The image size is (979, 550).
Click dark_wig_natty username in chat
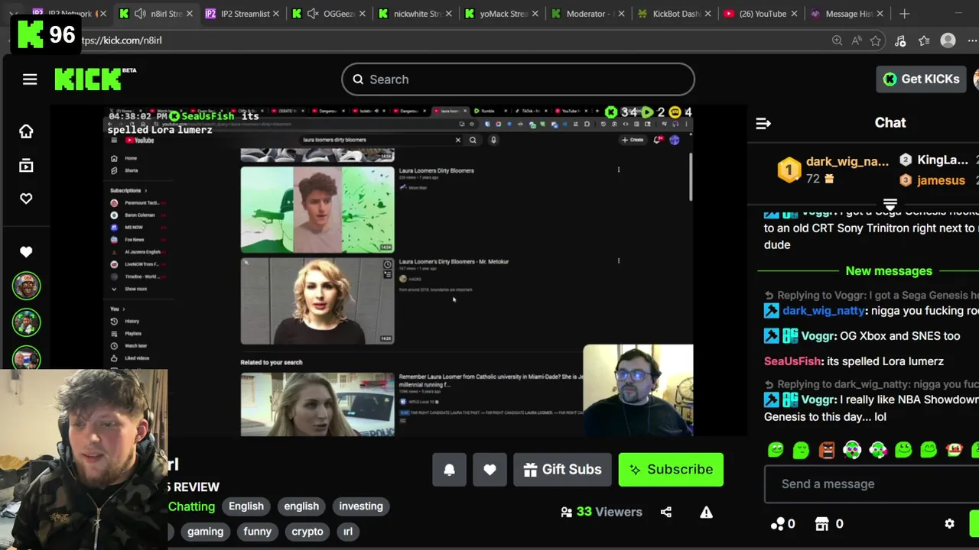pos(823,311)
